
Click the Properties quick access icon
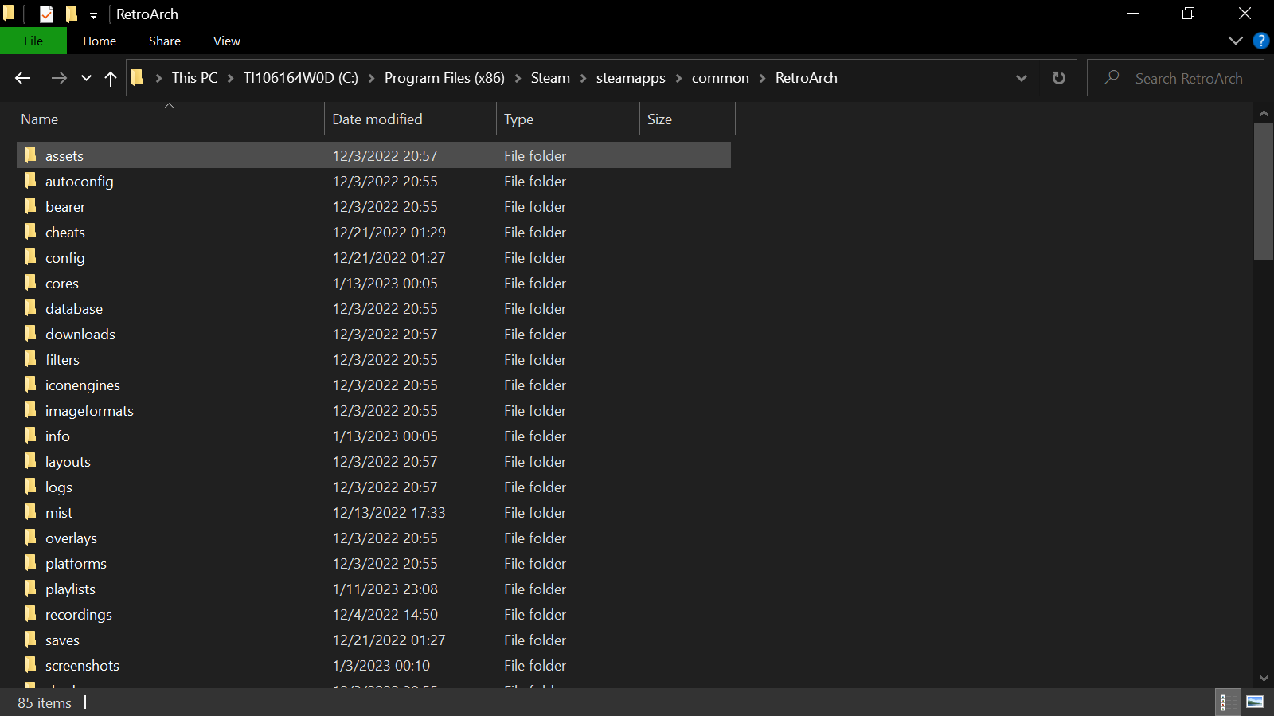coord(47,14)
